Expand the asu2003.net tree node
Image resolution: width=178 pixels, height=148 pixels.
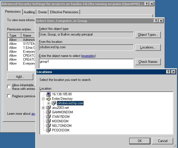43,108
